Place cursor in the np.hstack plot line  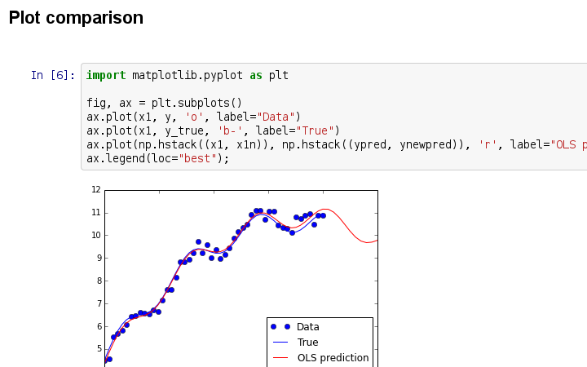click(326, 144)
